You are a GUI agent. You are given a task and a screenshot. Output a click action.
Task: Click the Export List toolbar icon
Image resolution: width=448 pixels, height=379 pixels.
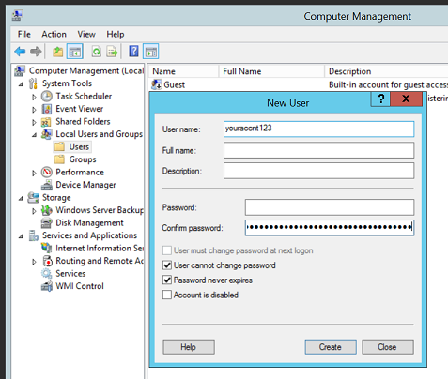pyautogui.click(x=112, y=52)
